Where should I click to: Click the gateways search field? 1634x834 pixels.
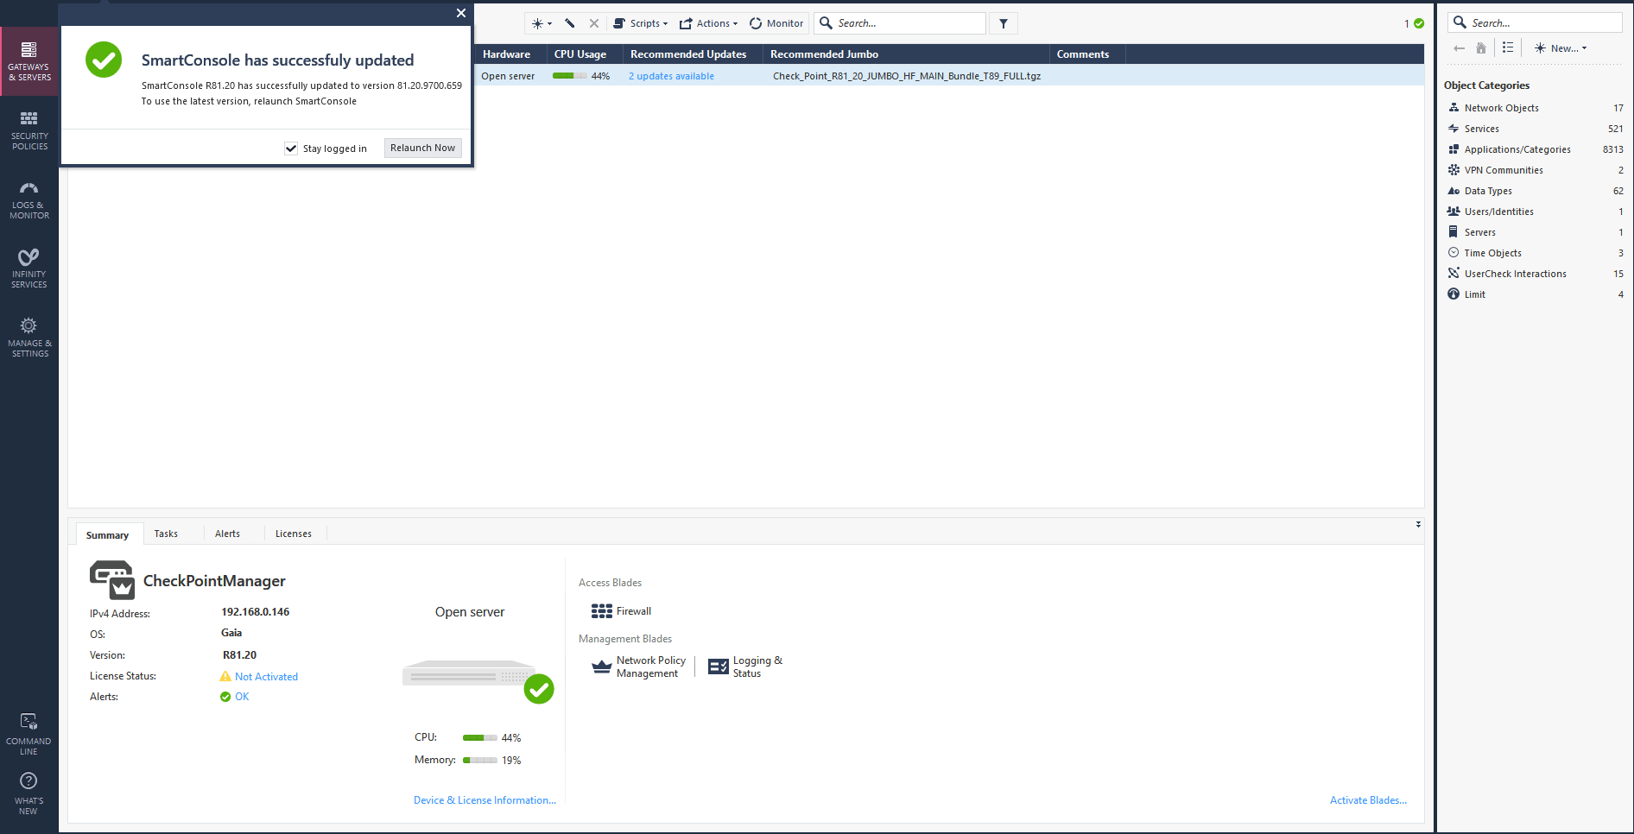pos(907,23)
